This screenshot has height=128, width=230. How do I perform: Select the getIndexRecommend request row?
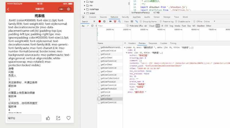110,47
